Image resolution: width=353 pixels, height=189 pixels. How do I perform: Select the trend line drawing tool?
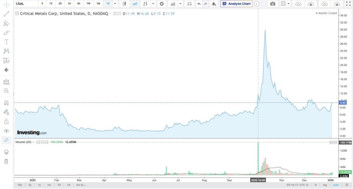pyautogui.click(x=6, y=14)
